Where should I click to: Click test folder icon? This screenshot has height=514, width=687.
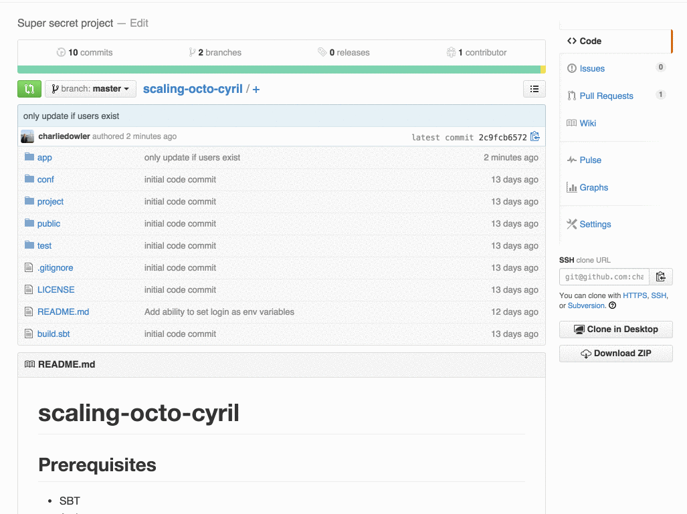coord(29,245)
